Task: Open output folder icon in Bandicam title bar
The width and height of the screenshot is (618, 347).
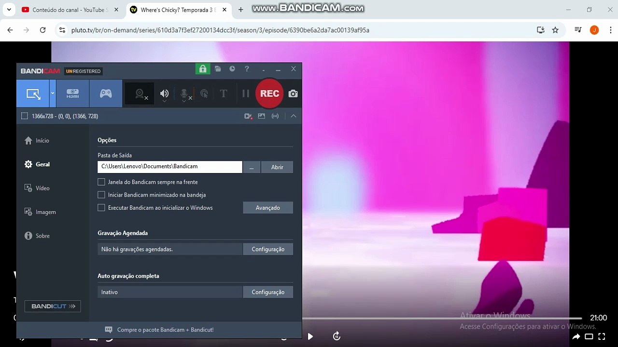Action: (218, 69)
